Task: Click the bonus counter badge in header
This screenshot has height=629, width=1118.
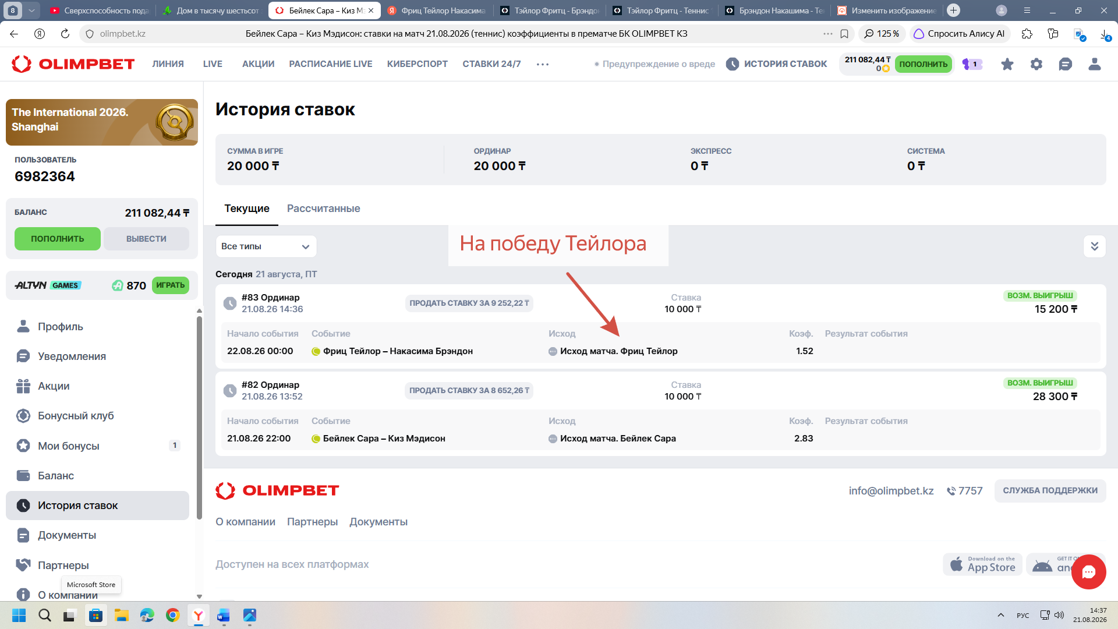Action: coord(972,64)
